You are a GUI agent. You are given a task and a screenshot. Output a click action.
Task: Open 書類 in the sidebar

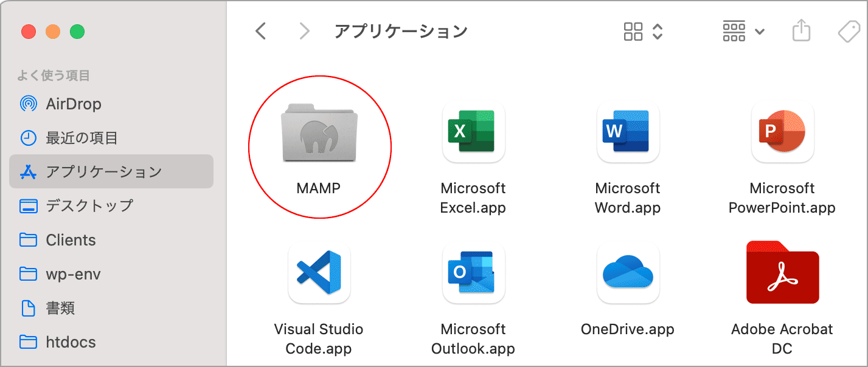click(x=111, y=308)
